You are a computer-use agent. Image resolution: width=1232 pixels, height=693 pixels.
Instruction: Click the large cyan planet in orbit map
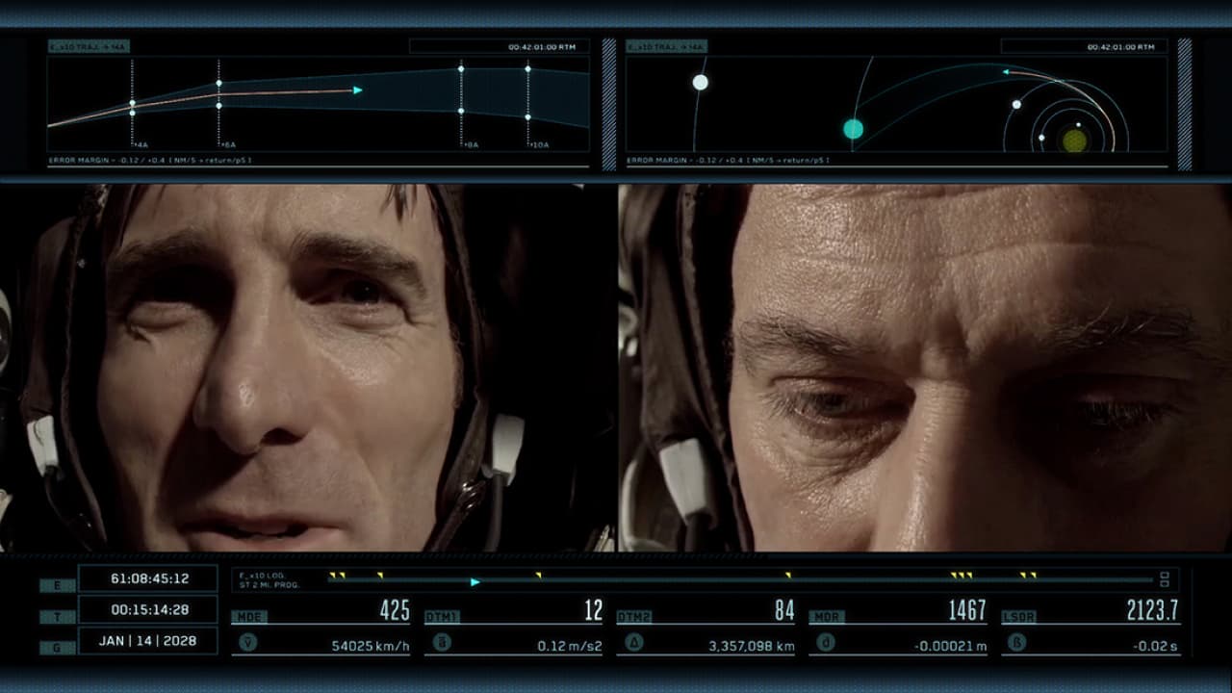[x=853, y=129]
